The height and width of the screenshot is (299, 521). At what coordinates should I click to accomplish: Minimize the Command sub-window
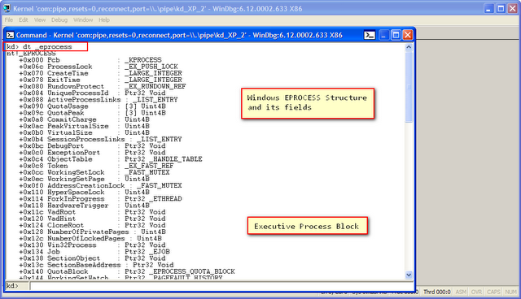383,35
